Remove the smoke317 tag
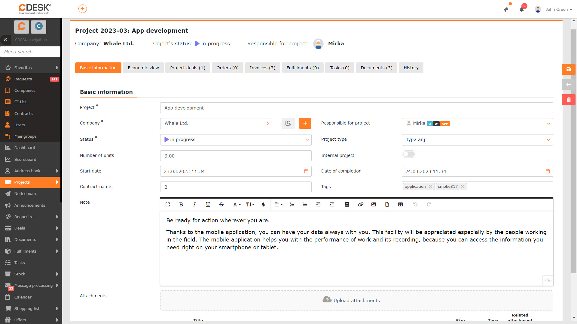 462,187
